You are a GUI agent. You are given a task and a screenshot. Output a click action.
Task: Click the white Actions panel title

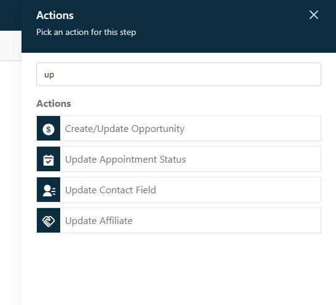(x=55, y=15)
